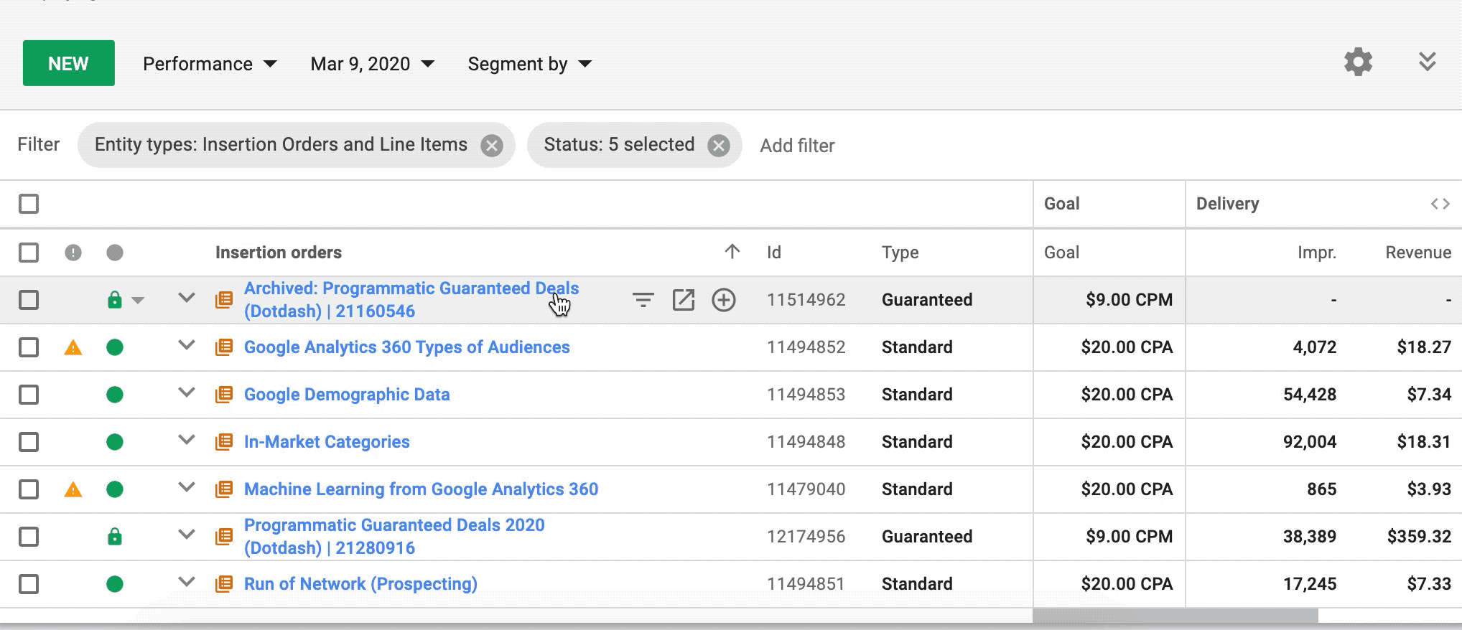1462x630 pixels.
Task: Click the plus circle icon in Archived row
Action: pyautogui.click(x=723, y=300)
